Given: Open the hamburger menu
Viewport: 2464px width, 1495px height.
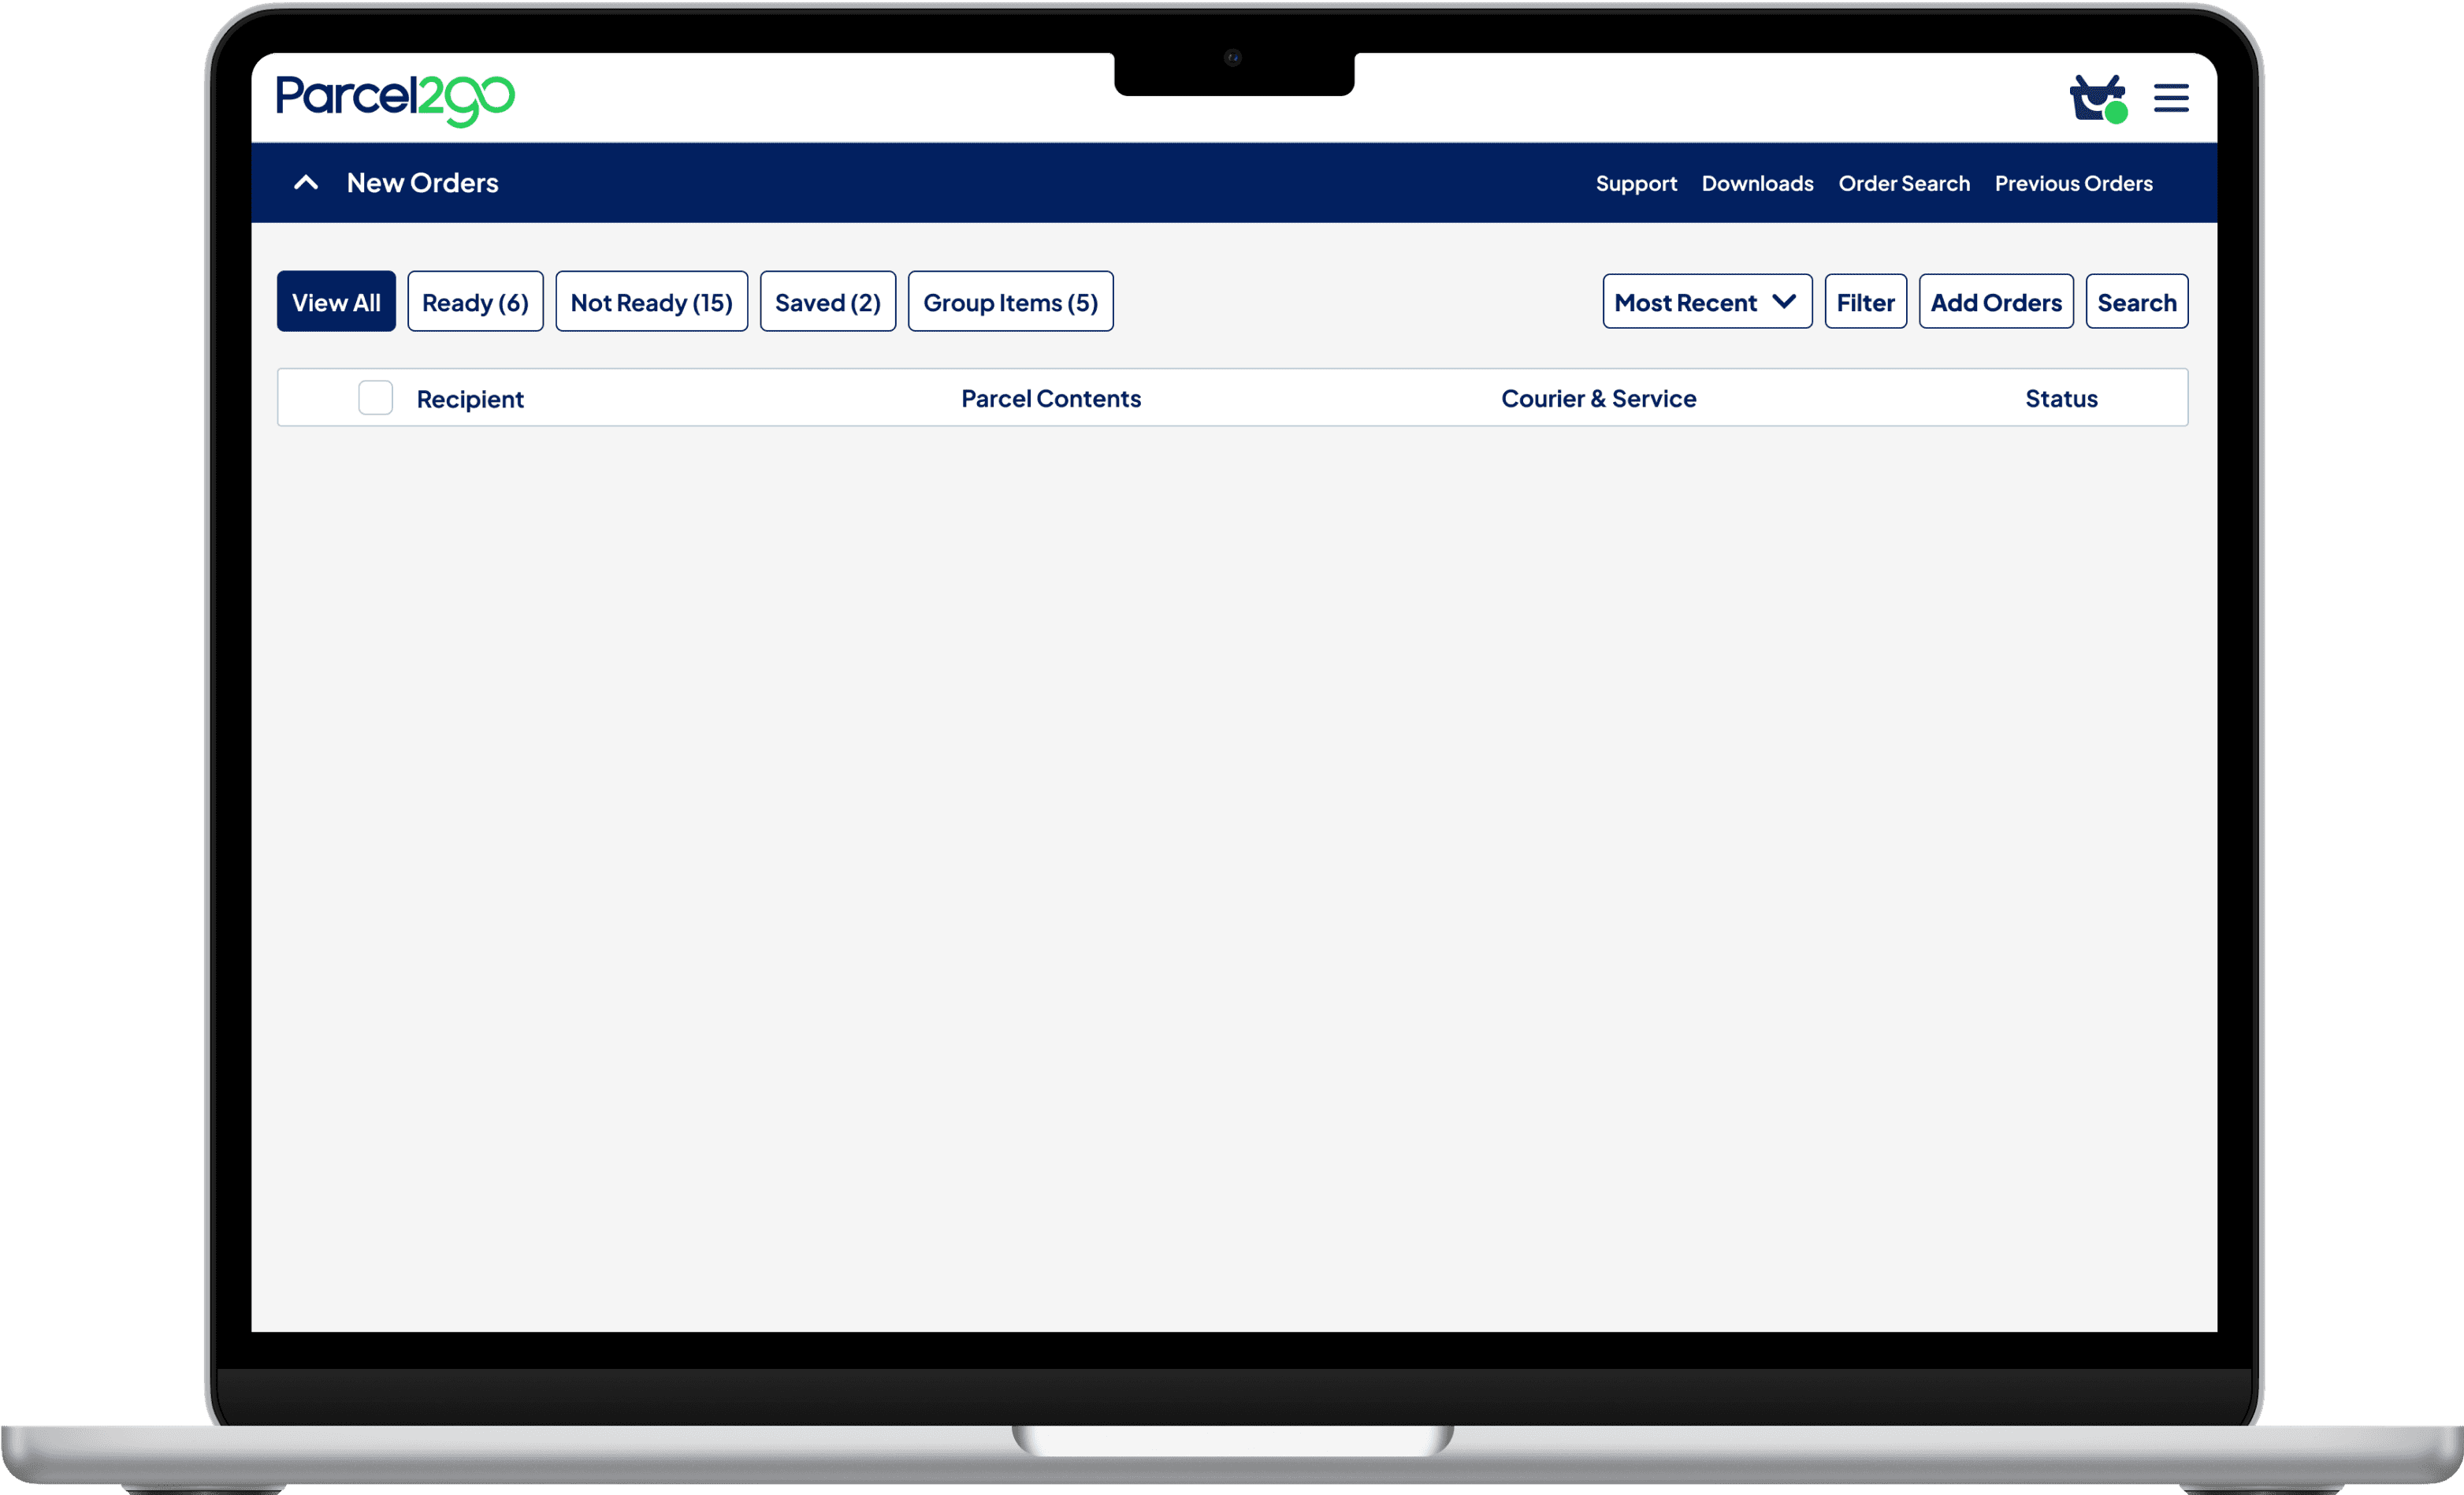Looking at the screenshot, I should 2171,98.
